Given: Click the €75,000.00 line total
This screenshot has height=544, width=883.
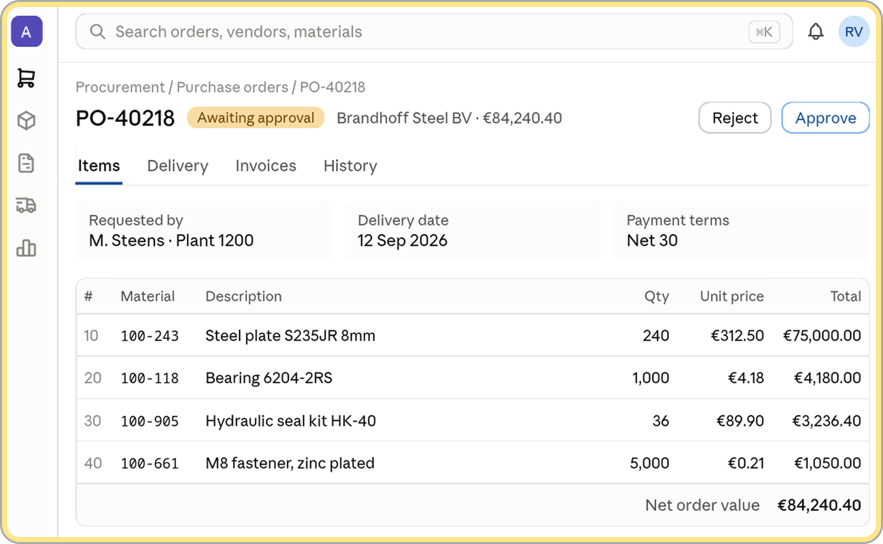Looking at the screenshot, I should point(822,336).
